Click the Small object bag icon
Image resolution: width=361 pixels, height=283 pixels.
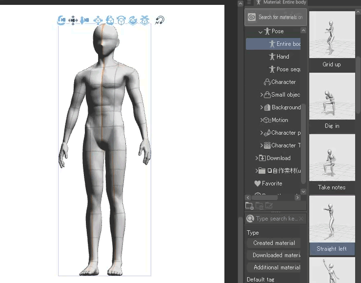(267, 95)
